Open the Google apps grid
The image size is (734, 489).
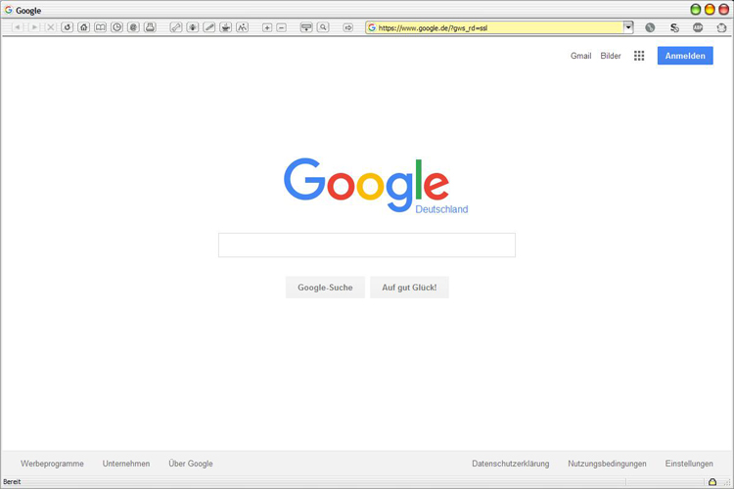point(639,56)
